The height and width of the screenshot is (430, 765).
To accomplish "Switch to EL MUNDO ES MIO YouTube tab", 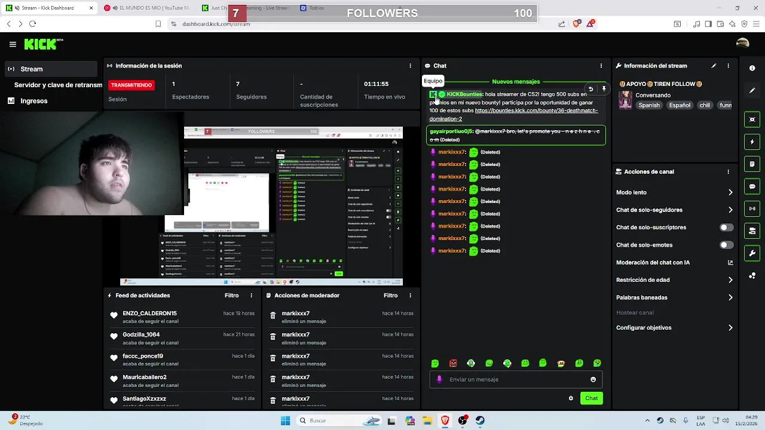I will (x=146, y=8).
